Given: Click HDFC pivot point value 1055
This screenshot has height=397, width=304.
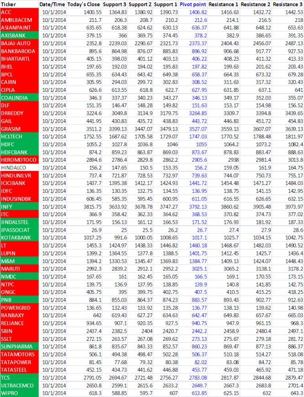Looking at the screenshot, I should (201, 144).
